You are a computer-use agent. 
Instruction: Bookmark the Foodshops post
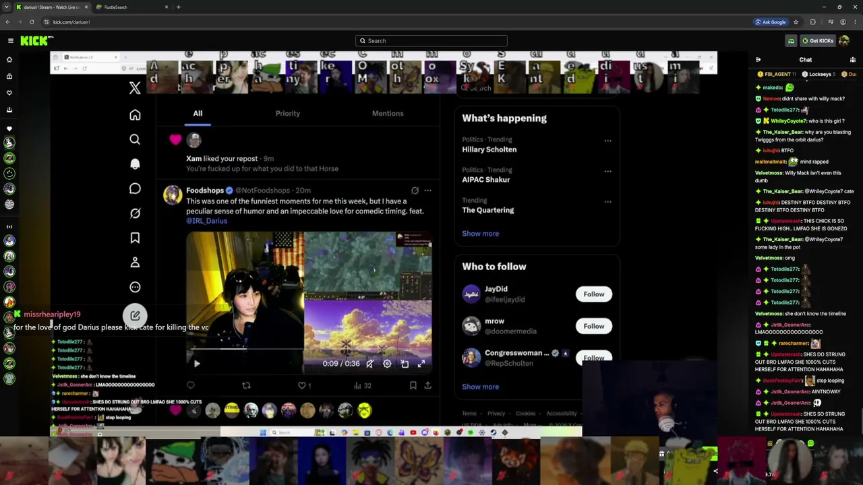point(413,385)
